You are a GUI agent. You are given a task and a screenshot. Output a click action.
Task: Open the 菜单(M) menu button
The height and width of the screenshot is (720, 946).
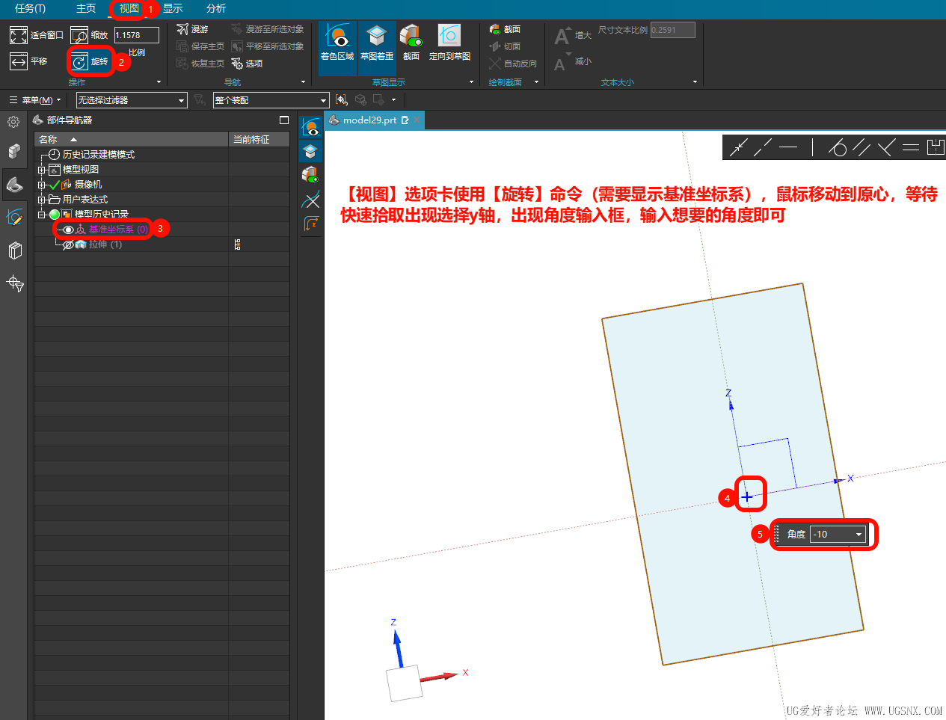[x=34, y=100]
